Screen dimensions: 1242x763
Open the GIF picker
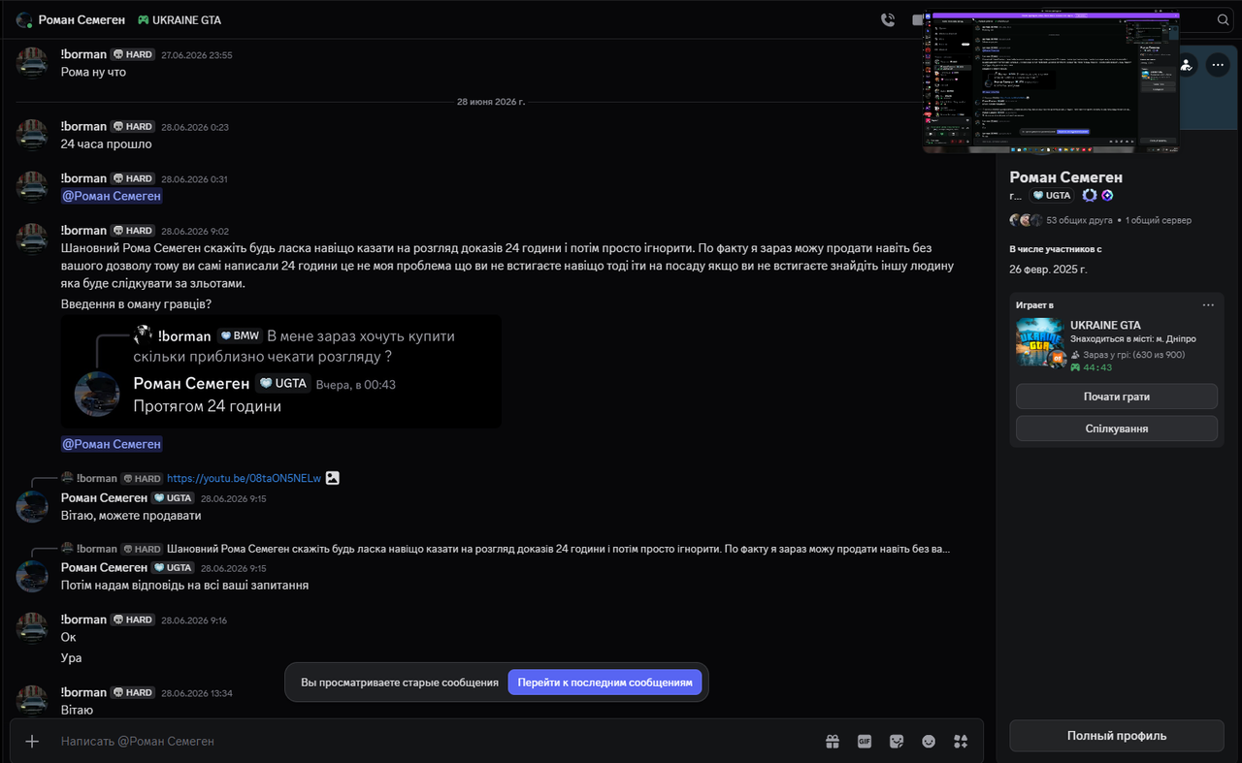[865, 741]
